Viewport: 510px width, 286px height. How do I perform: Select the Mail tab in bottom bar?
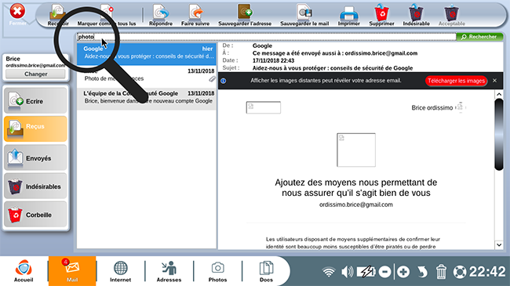tap(72, 271)
